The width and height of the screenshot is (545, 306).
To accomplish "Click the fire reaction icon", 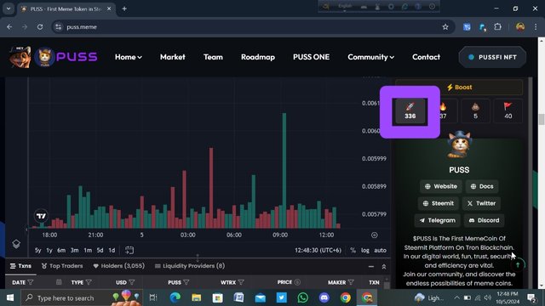I will 443,111.
